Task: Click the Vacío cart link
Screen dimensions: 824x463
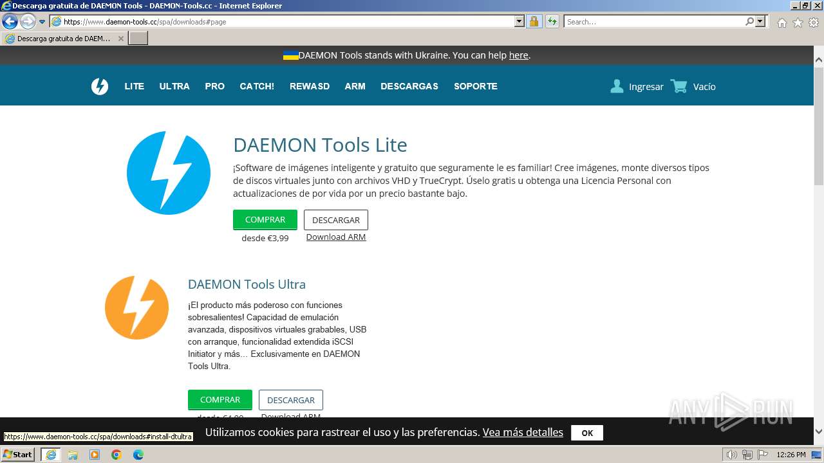Action: (704, 87)
